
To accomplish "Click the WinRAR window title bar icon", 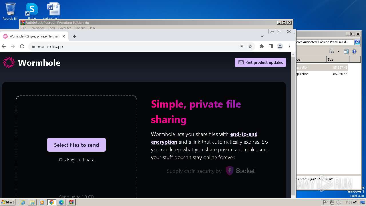I will (23, 23).
